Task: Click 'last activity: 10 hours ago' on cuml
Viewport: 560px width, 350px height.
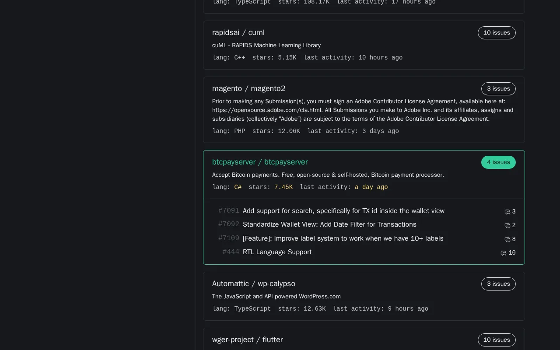Action: click(x=353, y=58)
